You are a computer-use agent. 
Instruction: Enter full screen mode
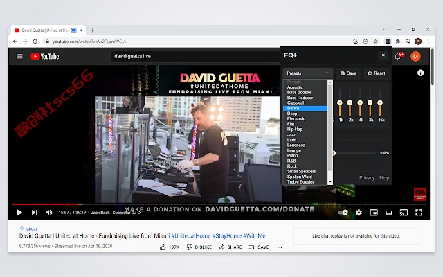tap(419, 213)
